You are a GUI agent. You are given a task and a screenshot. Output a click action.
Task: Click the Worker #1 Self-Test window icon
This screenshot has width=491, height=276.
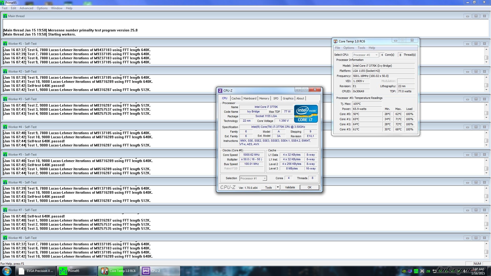coord(5,44)
